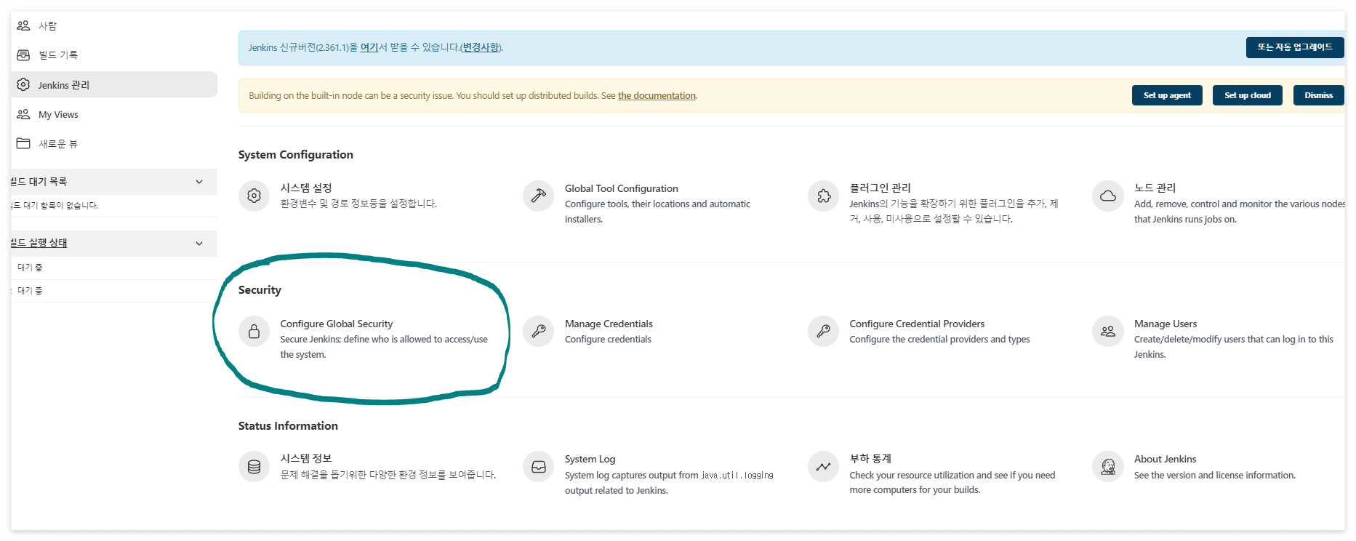Open the 시스템 설정 title
Screen dimensions: 1356x541
click(x=306, y=188)
